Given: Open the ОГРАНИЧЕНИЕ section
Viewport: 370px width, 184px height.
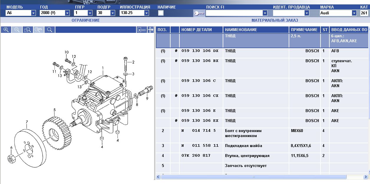Looking at the screenshot, I should point(86,20).
